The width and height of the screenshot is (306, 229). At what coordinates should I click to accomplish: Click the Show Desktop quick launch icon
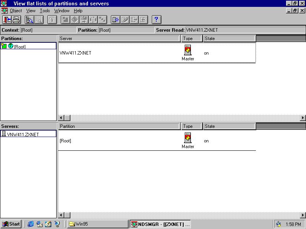tap(48, 224)
